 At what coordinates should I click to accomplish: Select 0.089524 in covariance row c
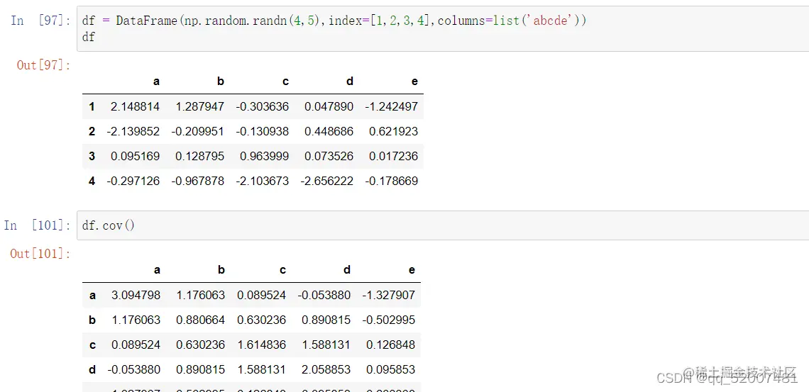tap(136, 345)
